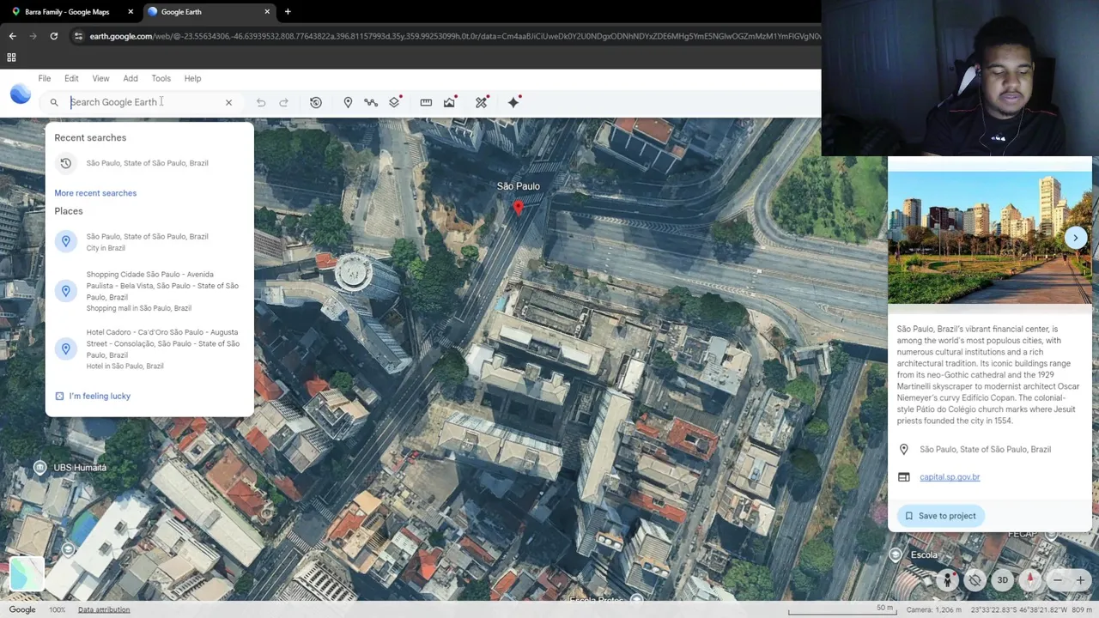Image resolution: width=1099 pixels, height=618 pixels.
Task: Select the draw path or polygon tool
Action: [x=371, y=102]
